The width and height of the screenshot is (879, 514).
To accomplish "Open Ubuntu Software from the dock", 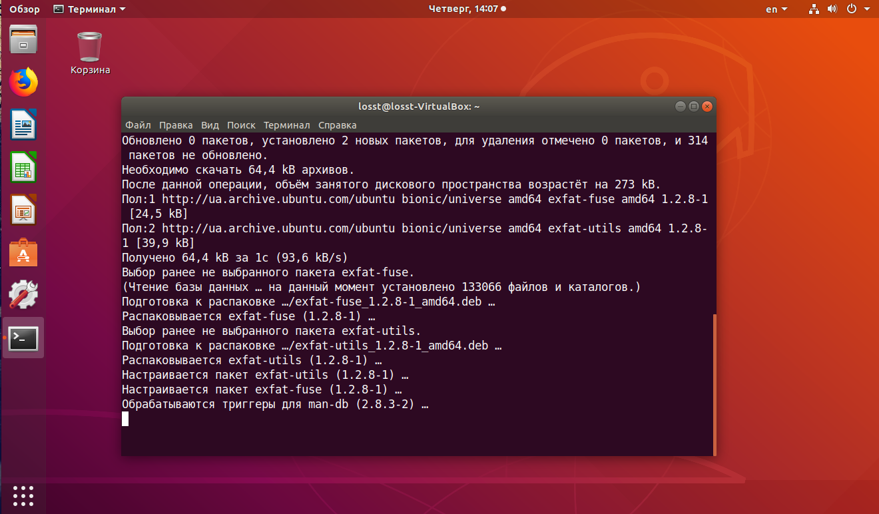I will click(x=23, y=252).
